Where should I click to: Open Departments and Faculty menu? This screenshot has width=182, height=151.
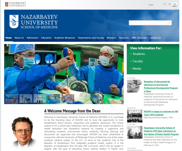[x=91, y=38]
